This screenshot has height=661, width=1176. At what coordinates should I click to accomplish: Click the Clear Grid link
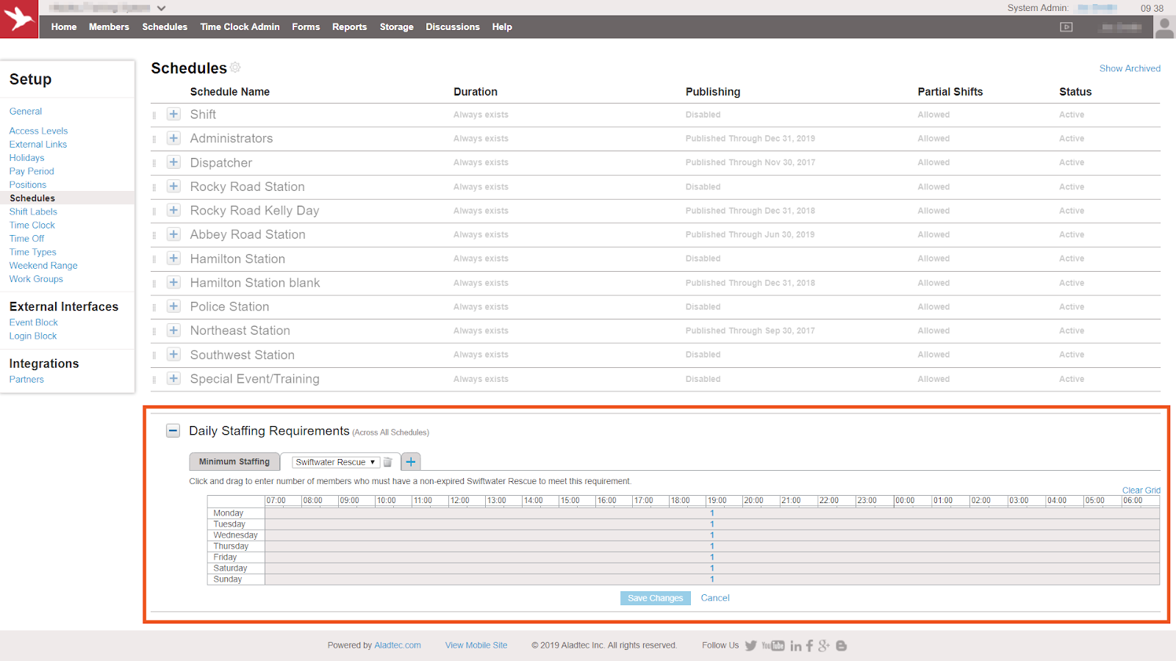(1141, 491)
